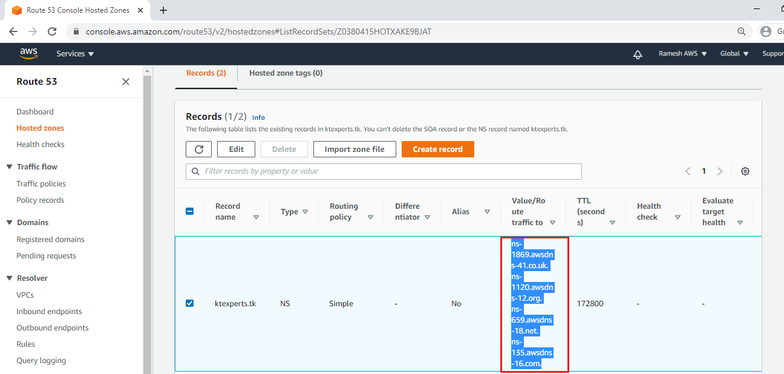784x374 pixels.
Task: Switch to Hosted zone tags tab
Action: tap(286, 73)
